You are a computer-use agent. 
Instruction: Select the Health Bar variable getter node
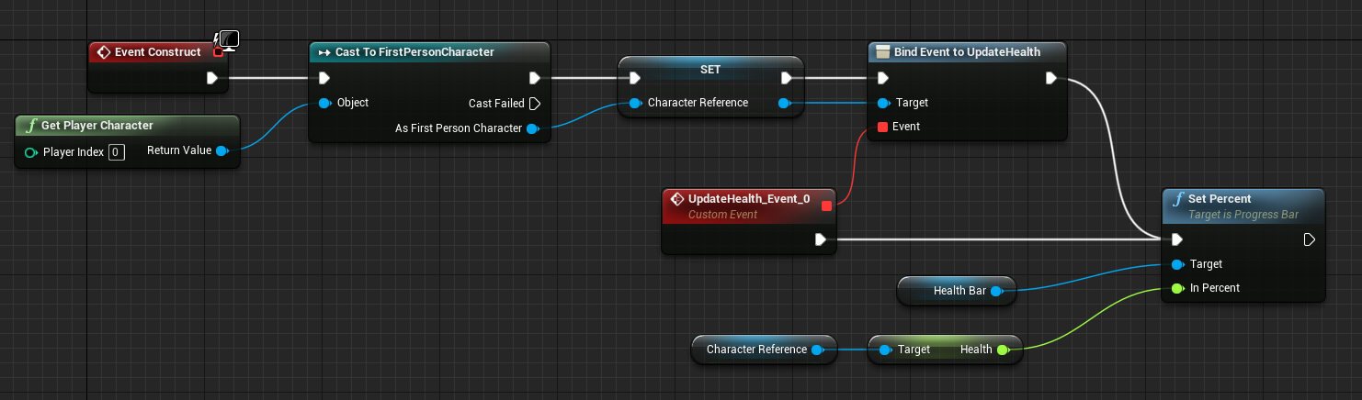(956, 291)
